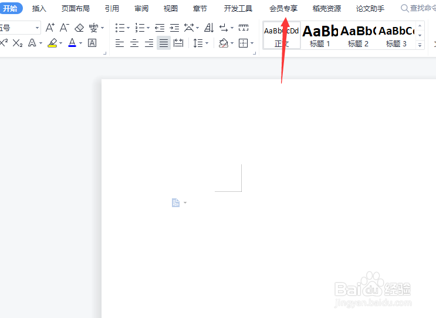
Task: Open the font dialog launcher
Action: (105, 53)
